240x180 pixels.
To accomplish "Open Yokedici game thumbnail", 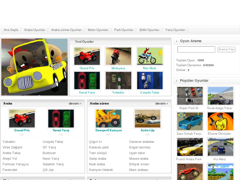I will pos(118,81).
